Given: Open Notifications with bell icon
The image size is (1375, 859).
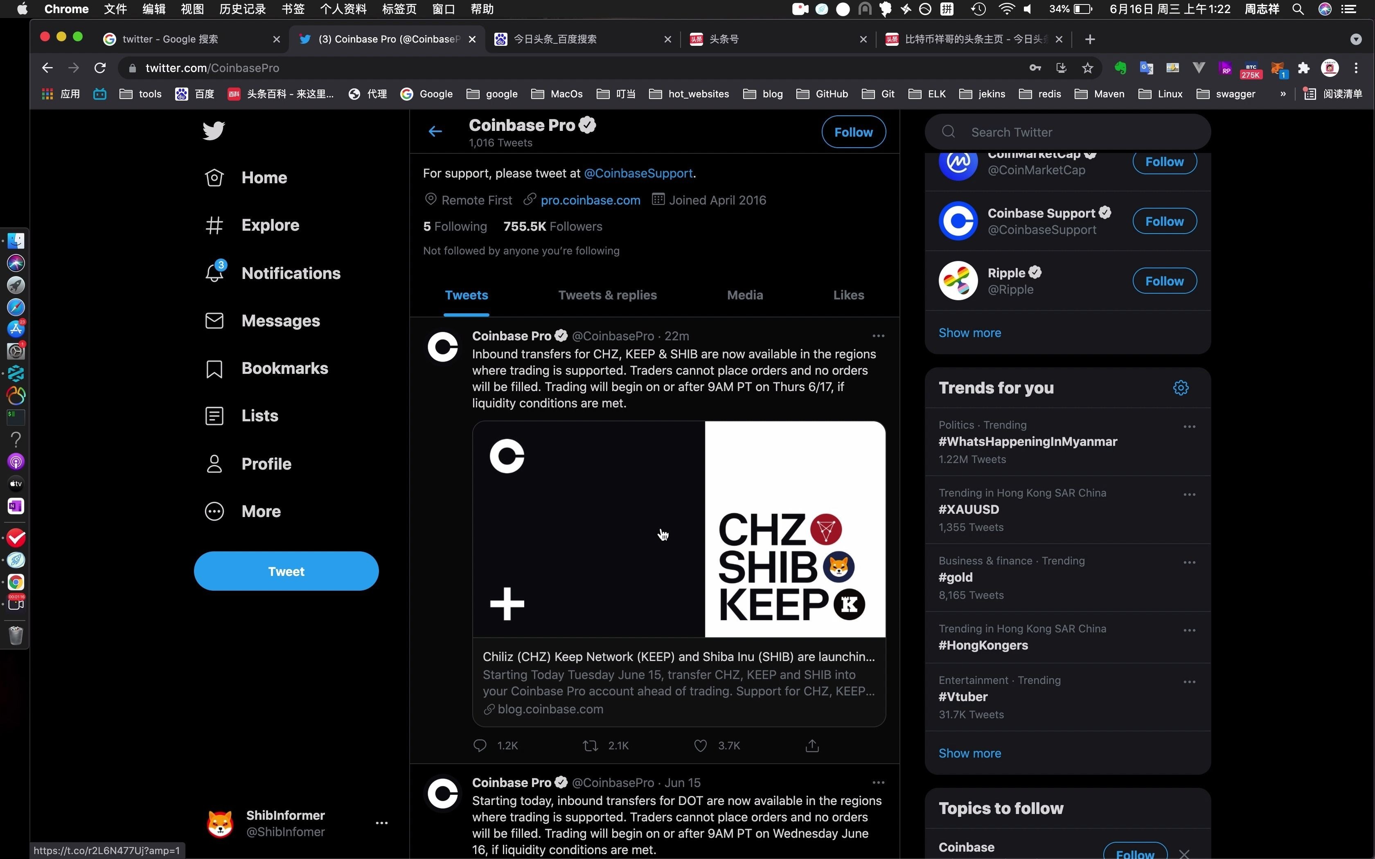Looking at the screenshot, I should click(273, 273).
